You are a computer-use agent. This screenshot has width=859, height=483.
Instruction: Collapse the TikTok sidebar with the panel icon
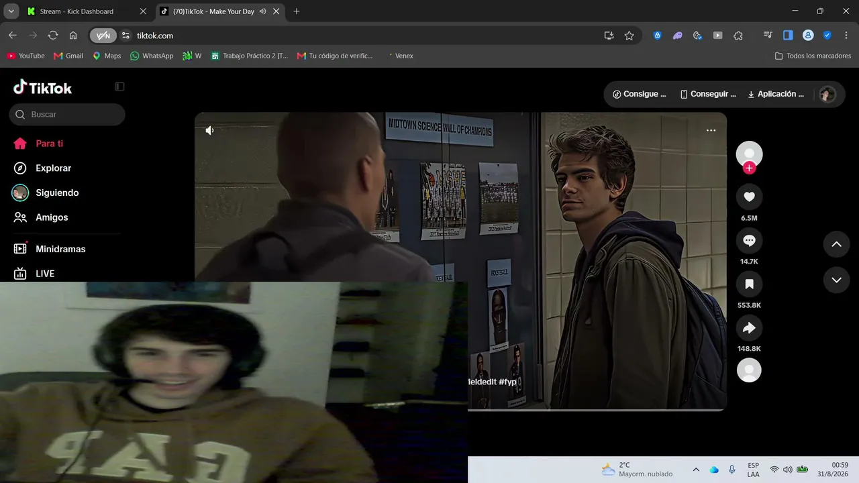click(x=119, y=87)
